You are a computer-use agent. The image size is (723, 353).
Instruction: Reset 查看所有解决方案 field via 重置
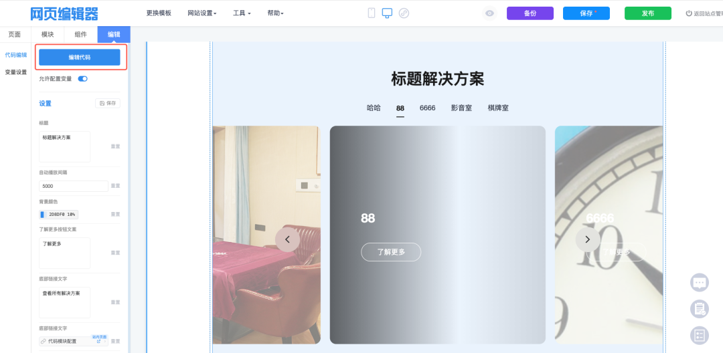pos(115,302)
